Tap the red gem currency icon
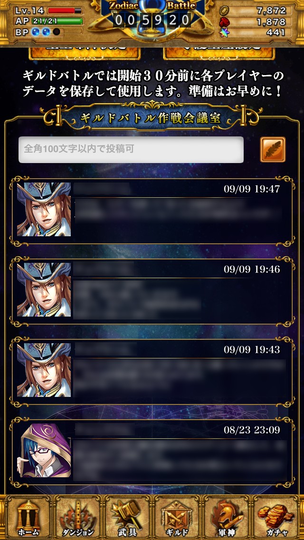This screenshot has width=304, height=540. (224, 22)
